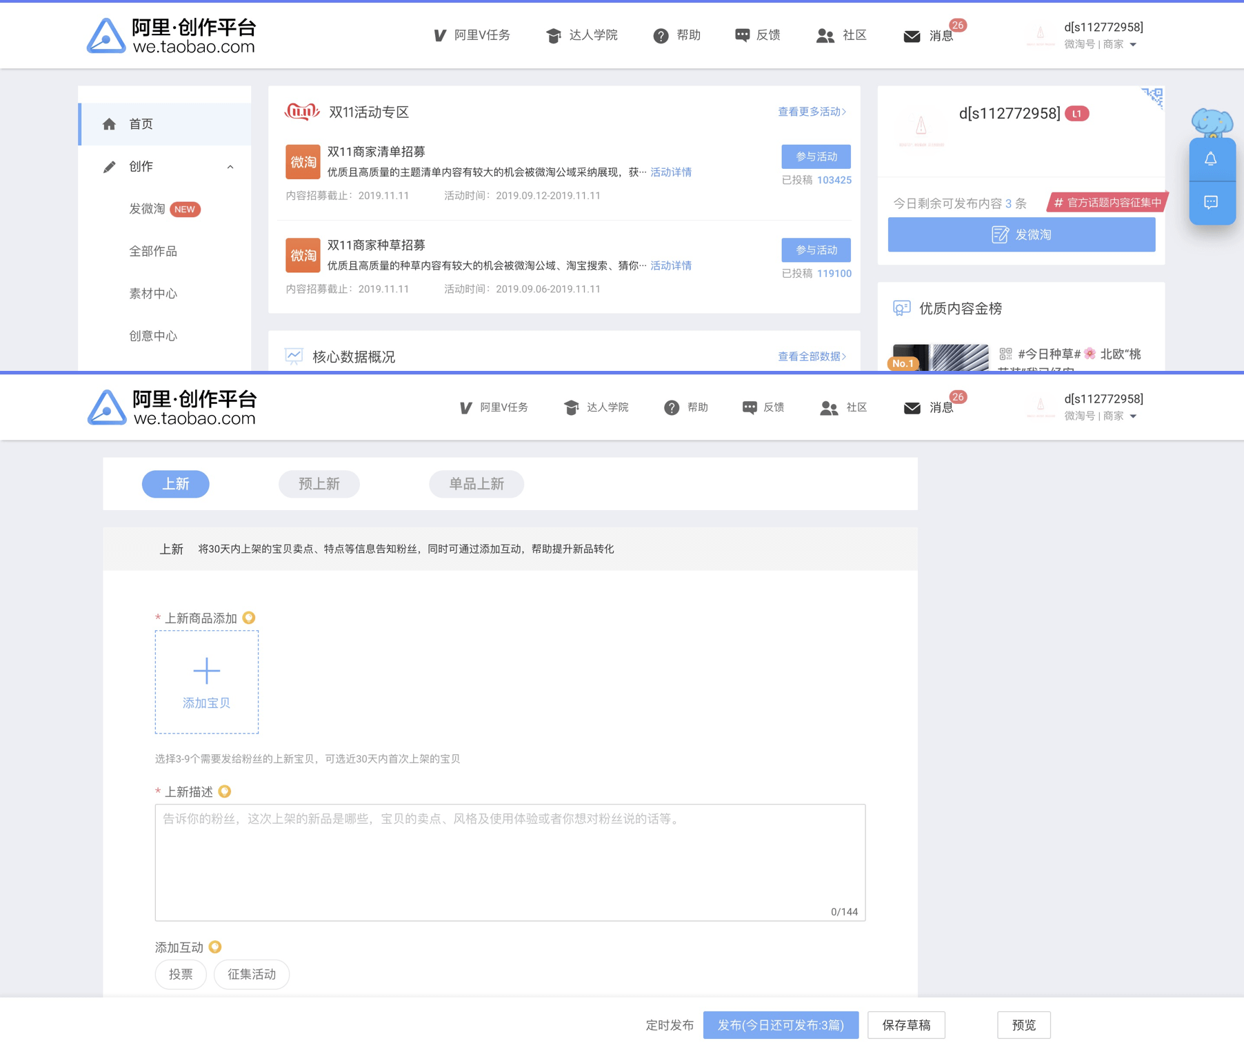The height and width of the screenshot is (1052, 1244).
Task: Click the 添加宝贝 plus box
Action: pyautogui.click(x=207, y=682)
